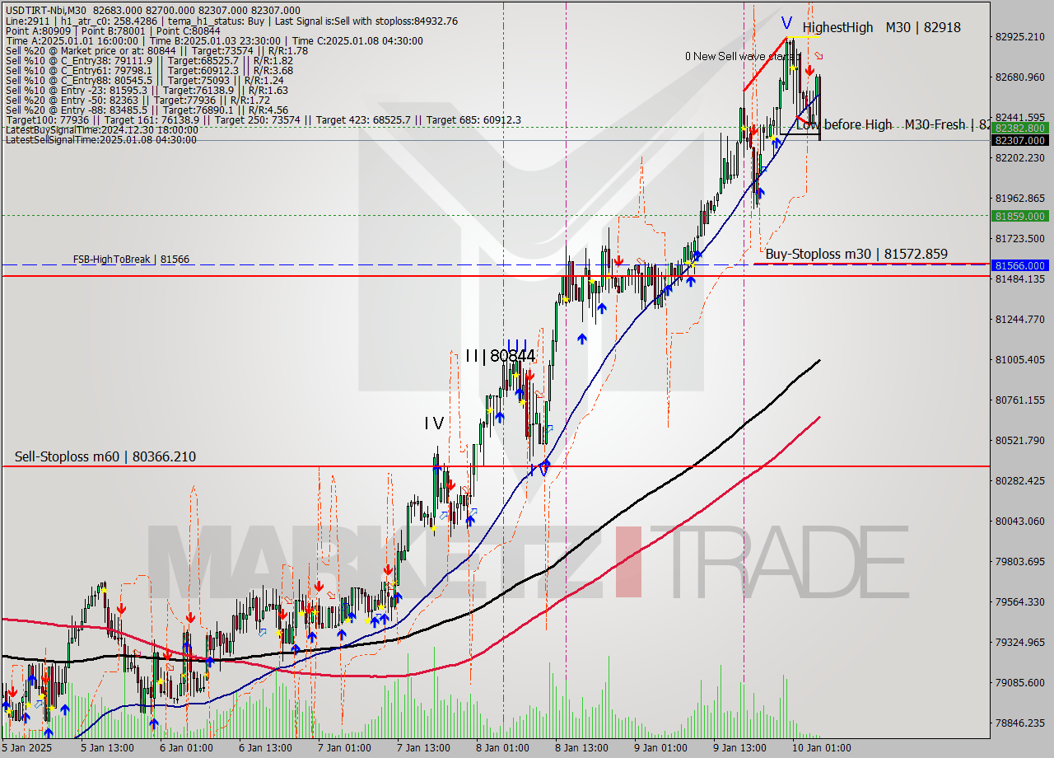Click the LatestSellSignalTime text line

pos(100,140)
